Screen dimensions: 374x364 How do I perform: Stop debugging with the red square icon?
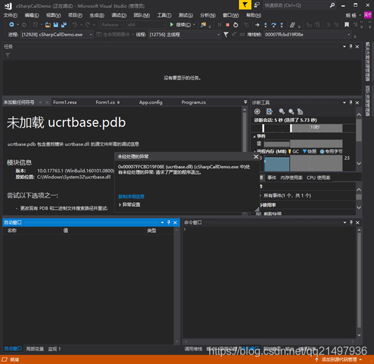click(x=228, y=25)
